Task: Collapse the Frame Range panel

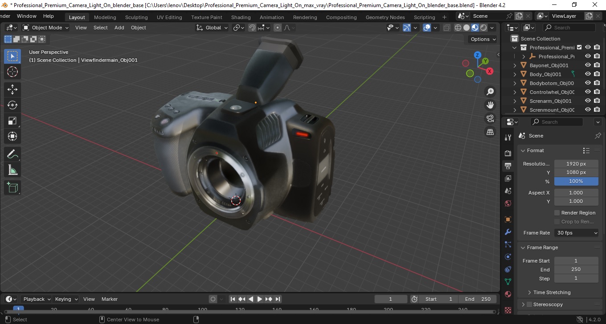Action: tap(523, 247)
